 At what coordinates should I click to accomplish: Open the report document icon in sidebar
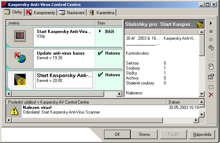click(211, 67)
